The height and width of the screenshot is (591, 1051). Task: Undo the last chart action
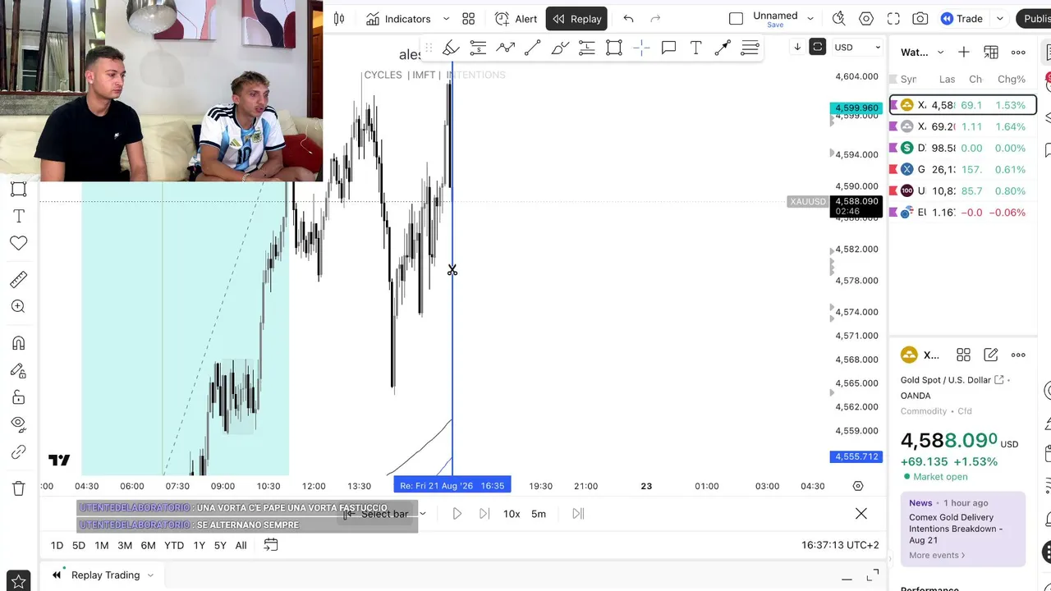[x=628, y=19]
